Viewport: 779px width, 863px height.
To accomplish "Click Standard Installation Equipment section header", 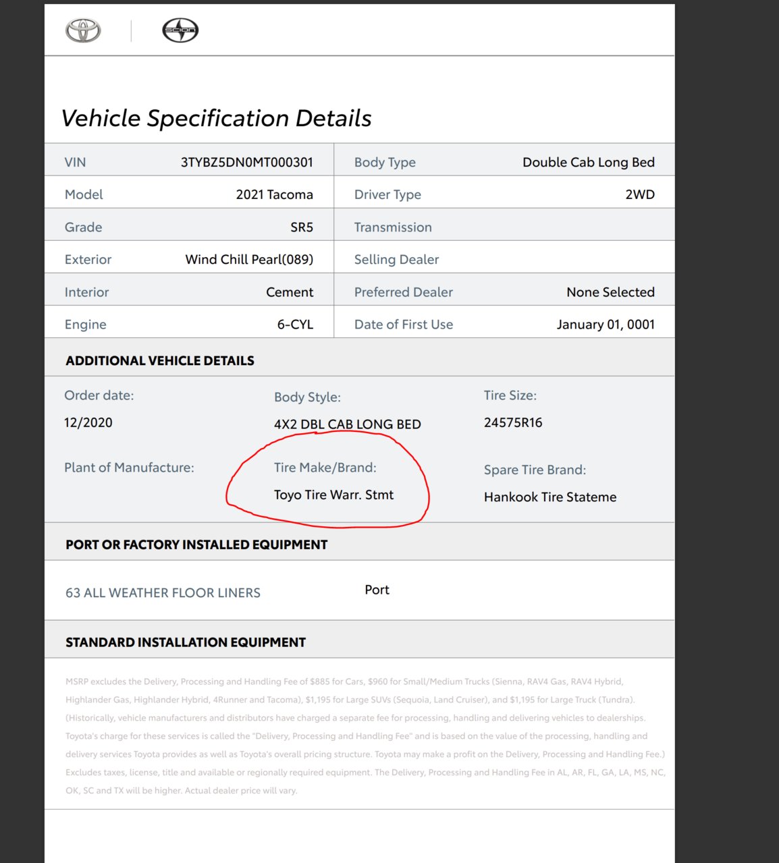I will [x=186, y=642].
